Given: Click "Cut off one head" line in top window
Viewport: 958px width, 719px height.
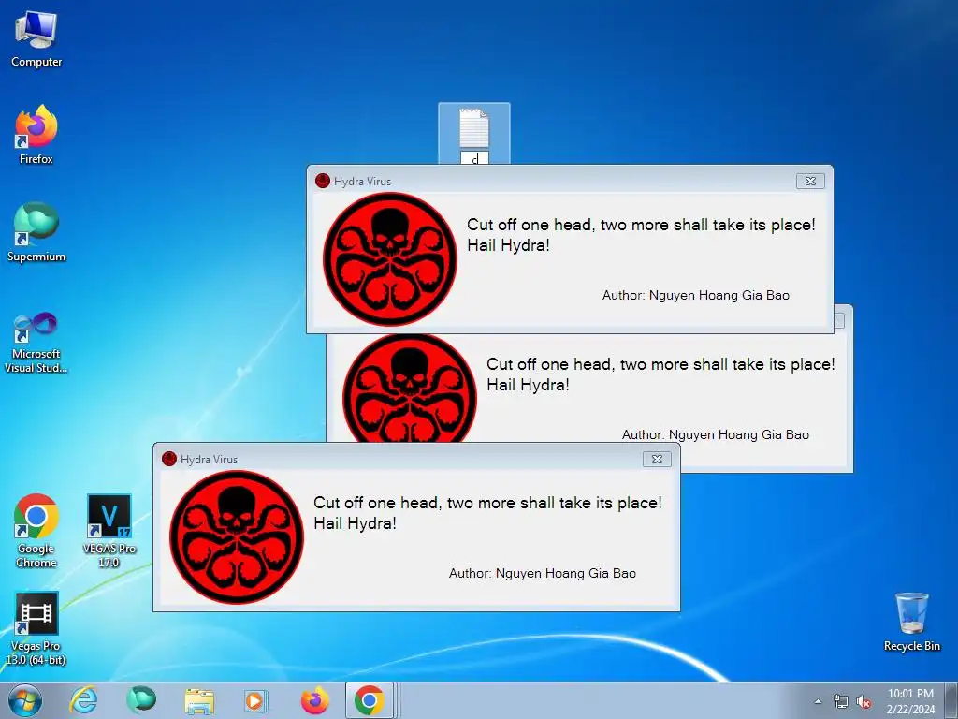Looking at the screenshot, I should click(641, 225).
